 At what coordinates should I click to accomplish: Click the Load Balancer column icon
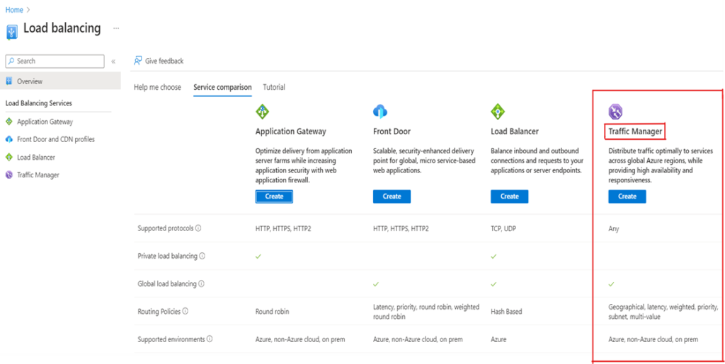click(x=498, y=111)
